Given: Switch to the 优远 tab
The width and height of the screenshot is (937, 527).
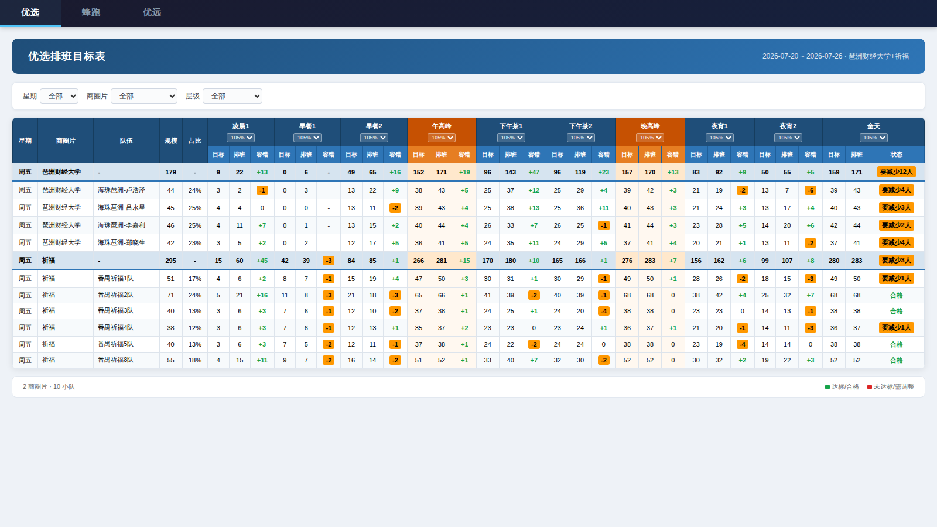Looking at the screenshot, I should [x=152, y=12].
